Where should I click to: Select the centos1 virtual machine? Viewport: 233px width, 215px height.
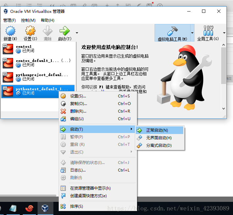click(38, 49)
